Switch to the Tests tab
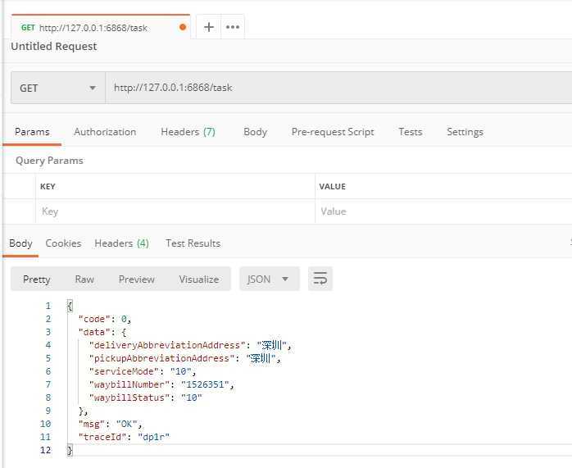This screenshot has height=468, width=572. click(411, 132)
